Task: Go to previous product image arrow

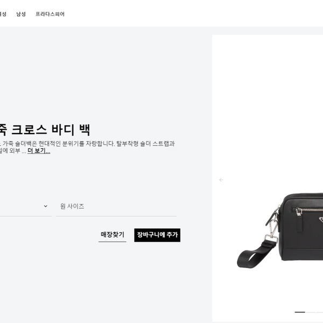Action: tap(221, 180)
